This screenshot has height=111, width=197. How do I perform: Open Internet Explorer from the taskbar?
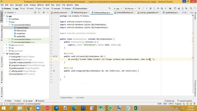click(12, 108)
